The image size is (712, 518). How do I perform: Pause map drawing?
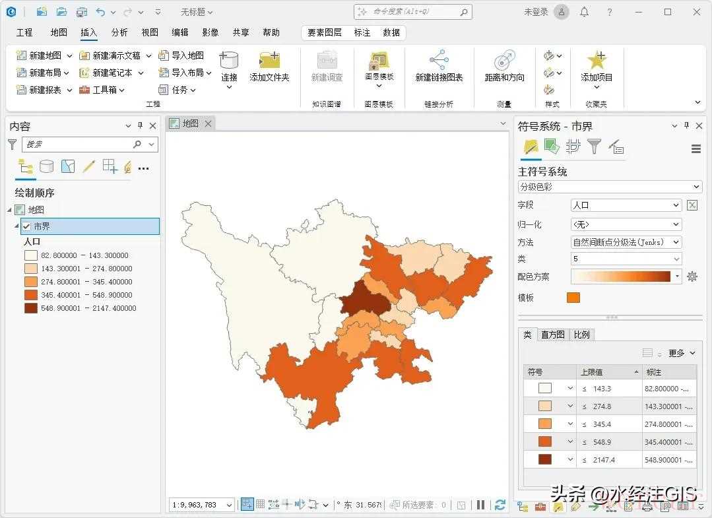[x=481, y=505]
